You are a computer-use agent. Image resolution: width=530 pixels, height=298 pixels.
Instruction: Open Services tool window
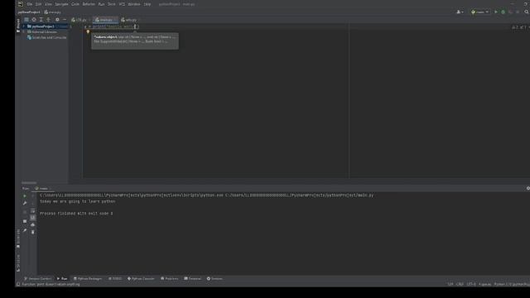(214, 278)
